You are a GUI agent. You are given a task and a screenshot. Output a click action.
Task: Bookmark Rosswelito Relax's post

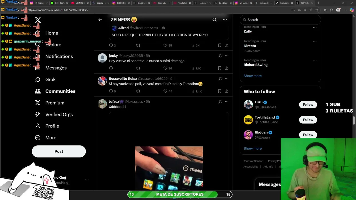click(x=219, y=91)
